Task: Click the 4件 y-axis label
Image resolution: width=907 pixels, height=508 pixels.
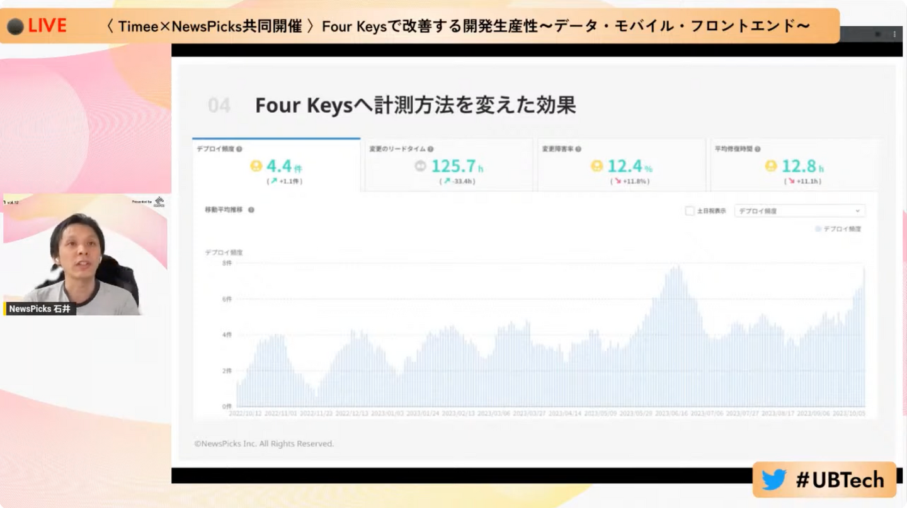Action: point(227,335)
